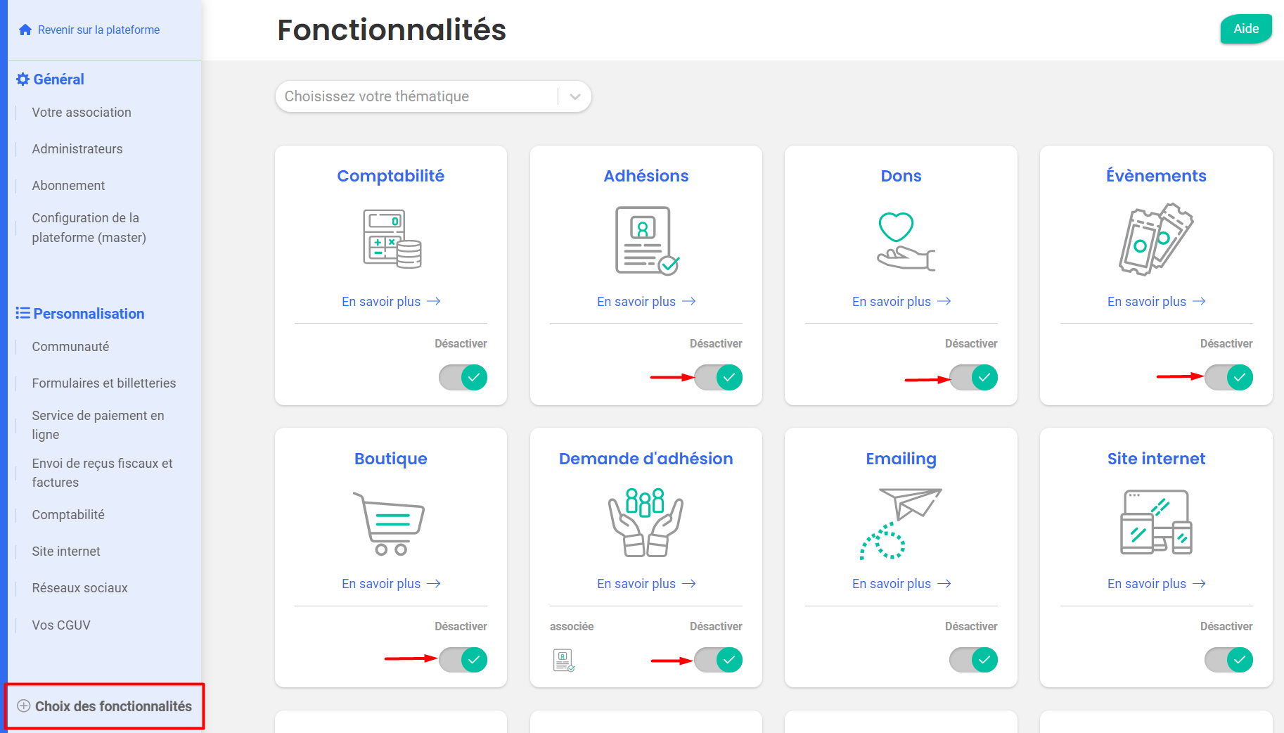Click the Adhésions membership card icon
Image resolution: width=1284 pixels, height=733 pixels.
click(x=647, y=240)
